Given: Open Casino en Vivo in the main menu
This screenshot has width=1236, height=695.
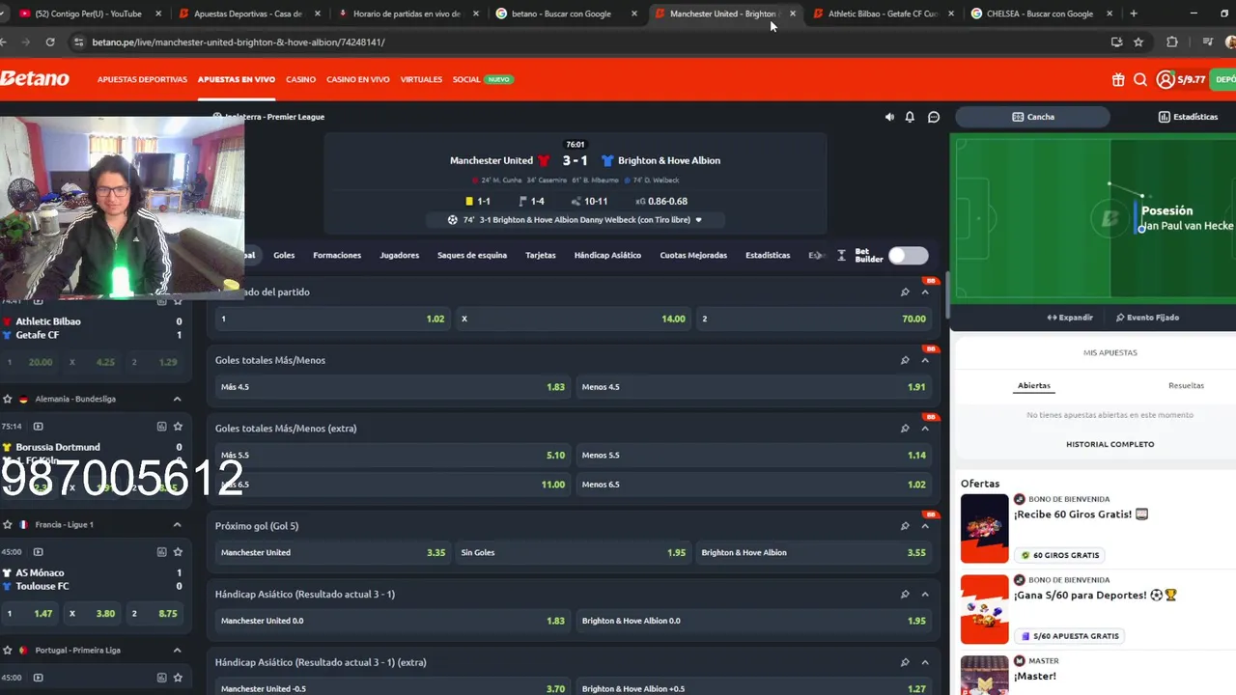Looking at the screenshot, I should 358,79.
